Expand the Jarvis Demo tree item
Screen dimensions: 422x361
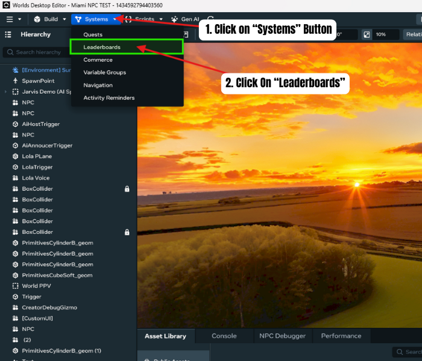pyautogui.click(x=5, y=91)
